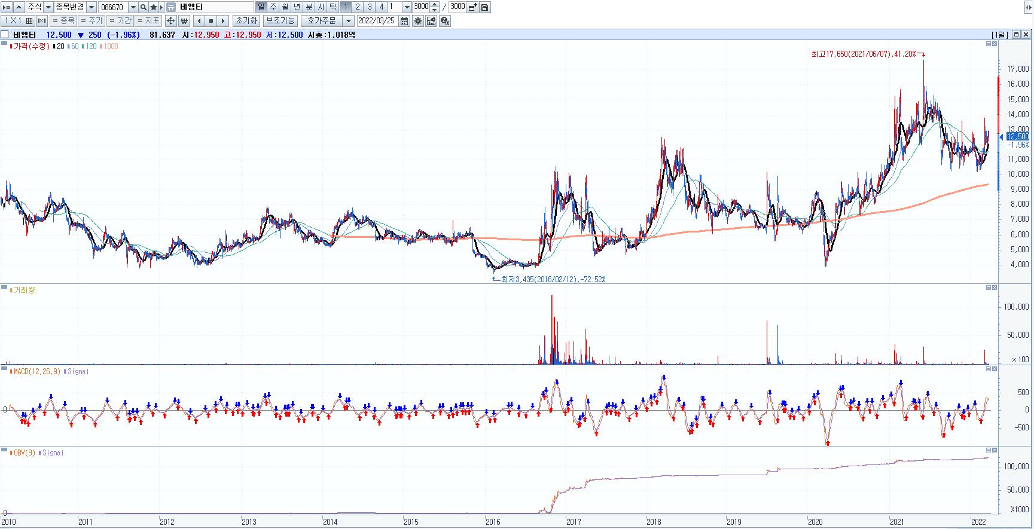This screenshot has height=529, width=1034.
Task: Toggle the 종목 sync button
Action: tap(63, 21)
